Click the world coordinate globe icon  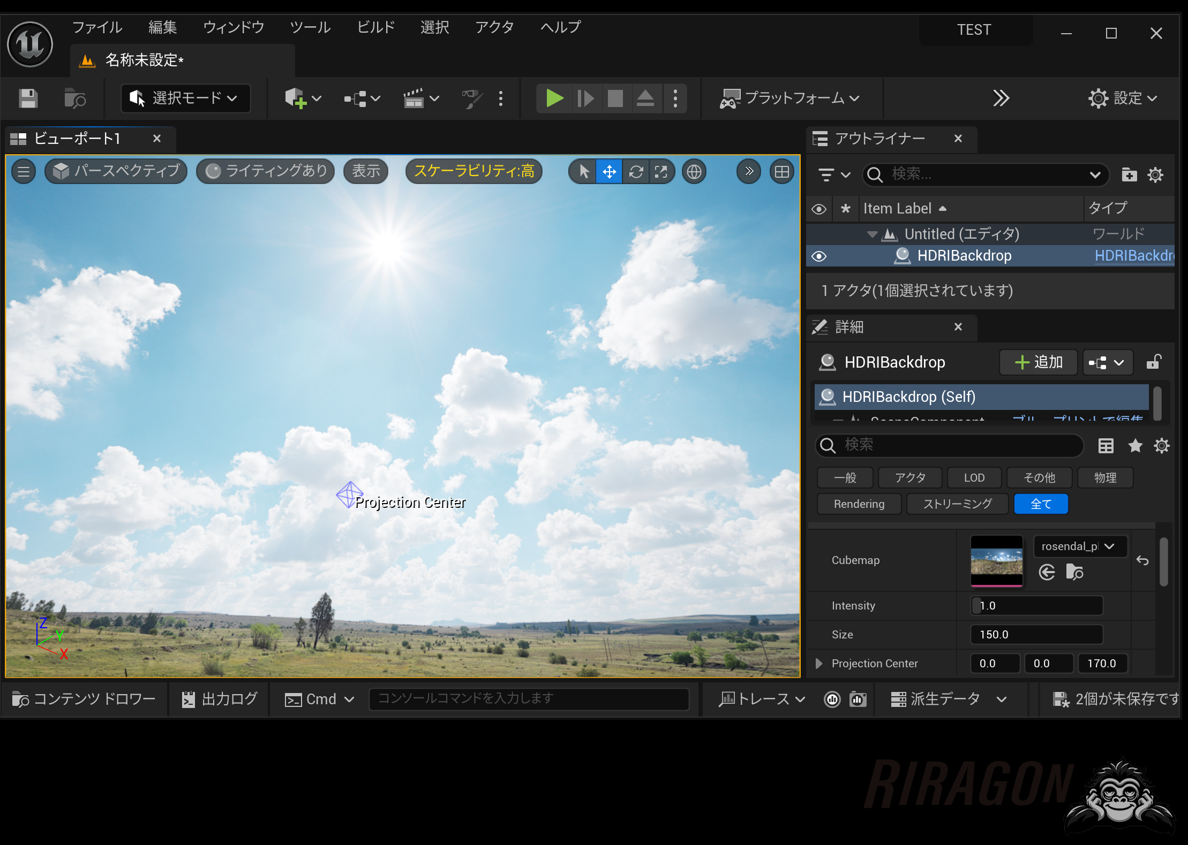(694, 172)
